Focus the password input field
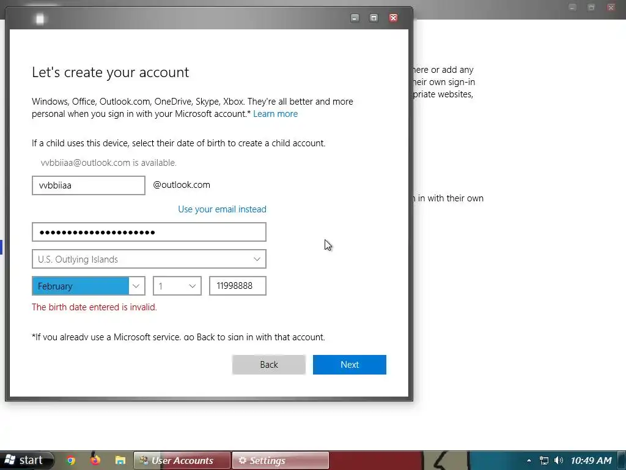This screenshot has width=626, height=470. 149,232
